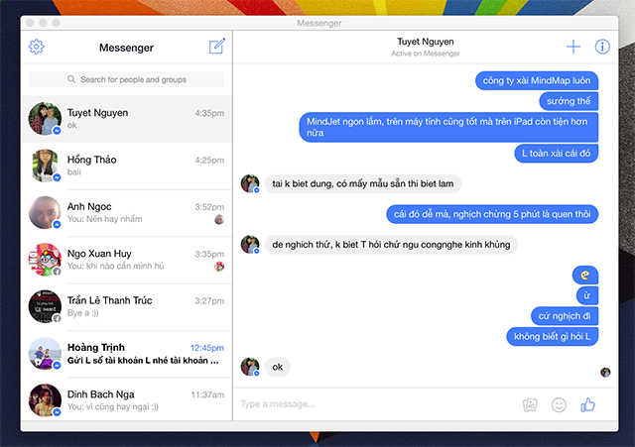The image size is (635, 447).
Task: Click message 'cứ nghịch đi'
Action: coord(565,316)
